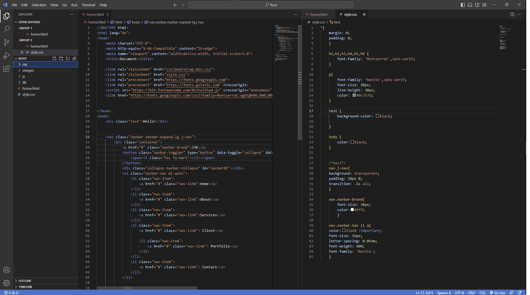Collapse all folders in explorer
Viewport: 530px width, 295px height.
tap(74, 58)
